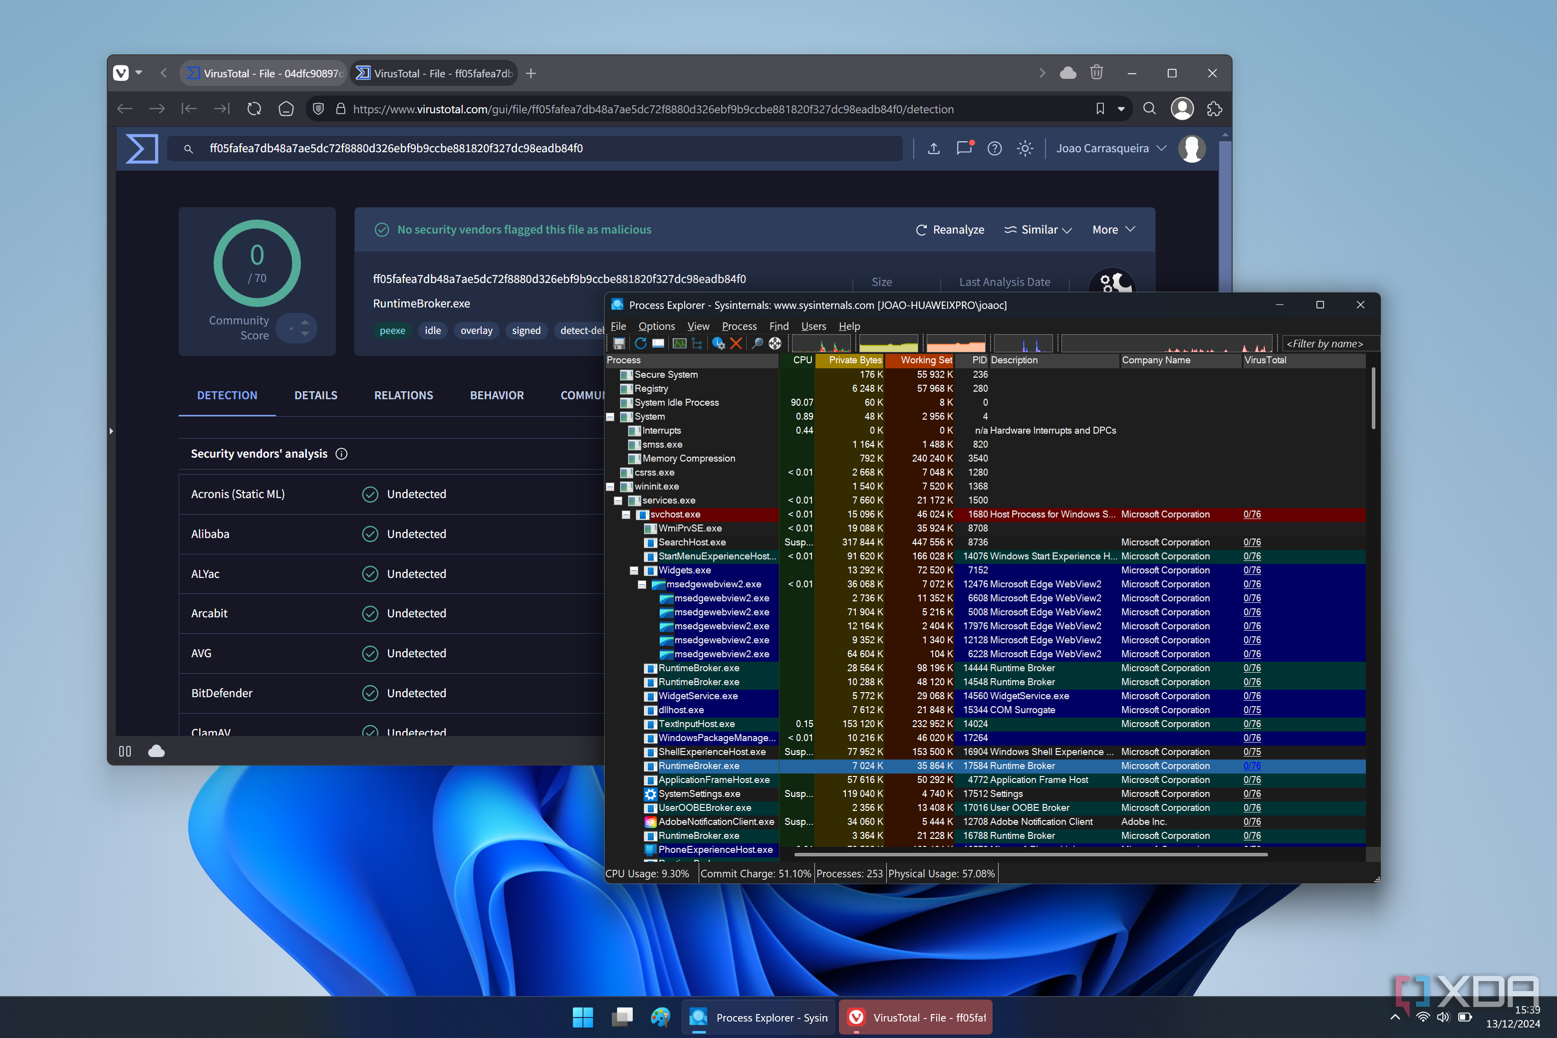Open View menu in Process Explorer
The height and width of the screenshot is (1038, 1557).
click(x=698, y=326)
